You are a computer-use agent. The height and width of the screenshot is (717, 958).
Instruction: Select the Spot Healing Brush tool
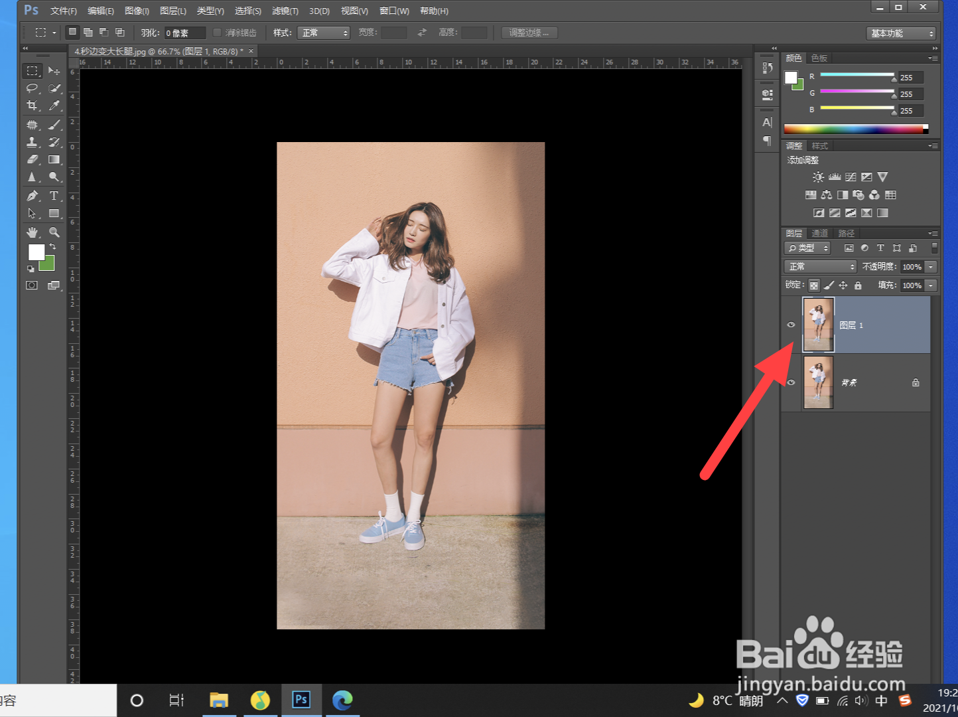[x=32, y=125]
